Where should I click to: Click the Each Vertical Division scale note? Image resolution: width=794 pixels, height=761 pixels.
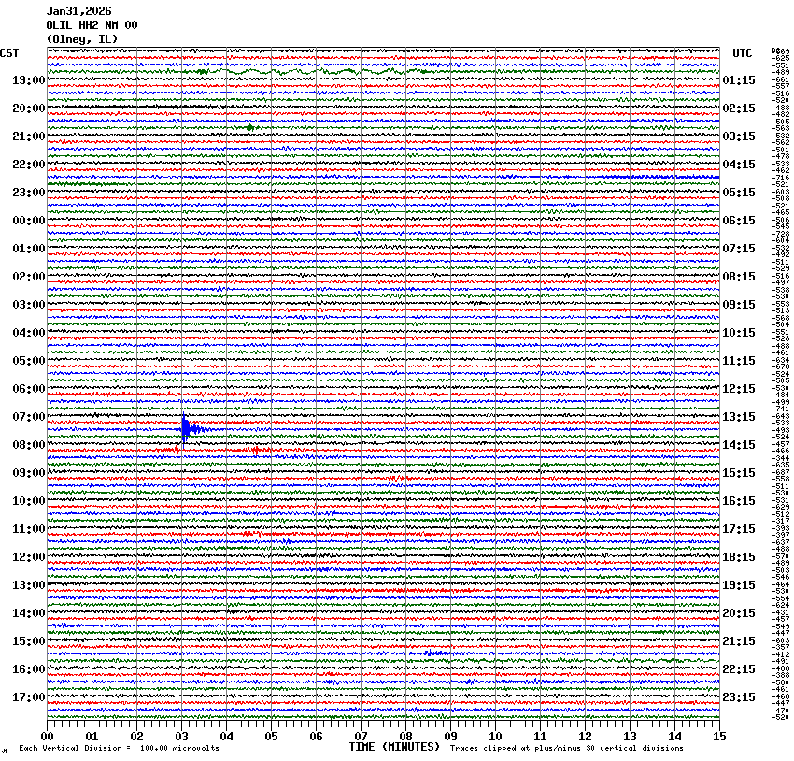pos(119,748)
